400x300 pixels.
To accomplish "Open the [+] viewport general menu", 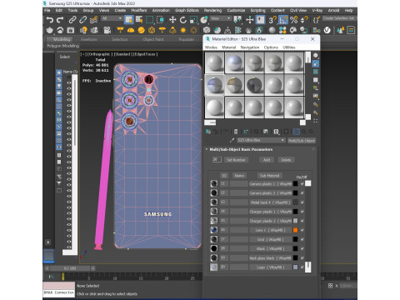I will (83, 54).
